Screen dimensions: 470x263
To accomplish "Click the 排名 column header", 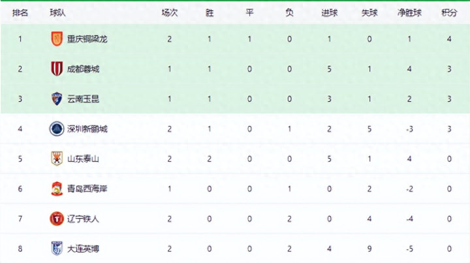I will pyautogui.click(x=20, y=12).
